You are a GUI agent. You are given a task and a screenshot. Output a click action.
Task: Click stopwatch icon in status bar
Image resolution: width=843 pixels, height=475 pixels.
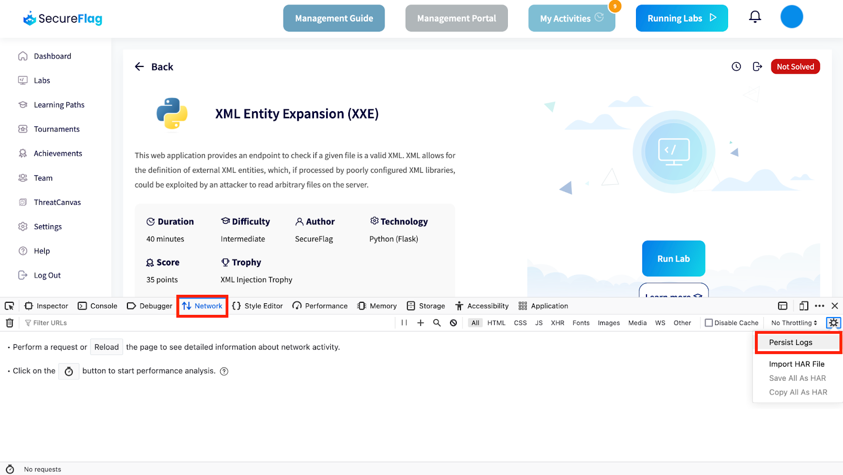click(x=10, y=469)
